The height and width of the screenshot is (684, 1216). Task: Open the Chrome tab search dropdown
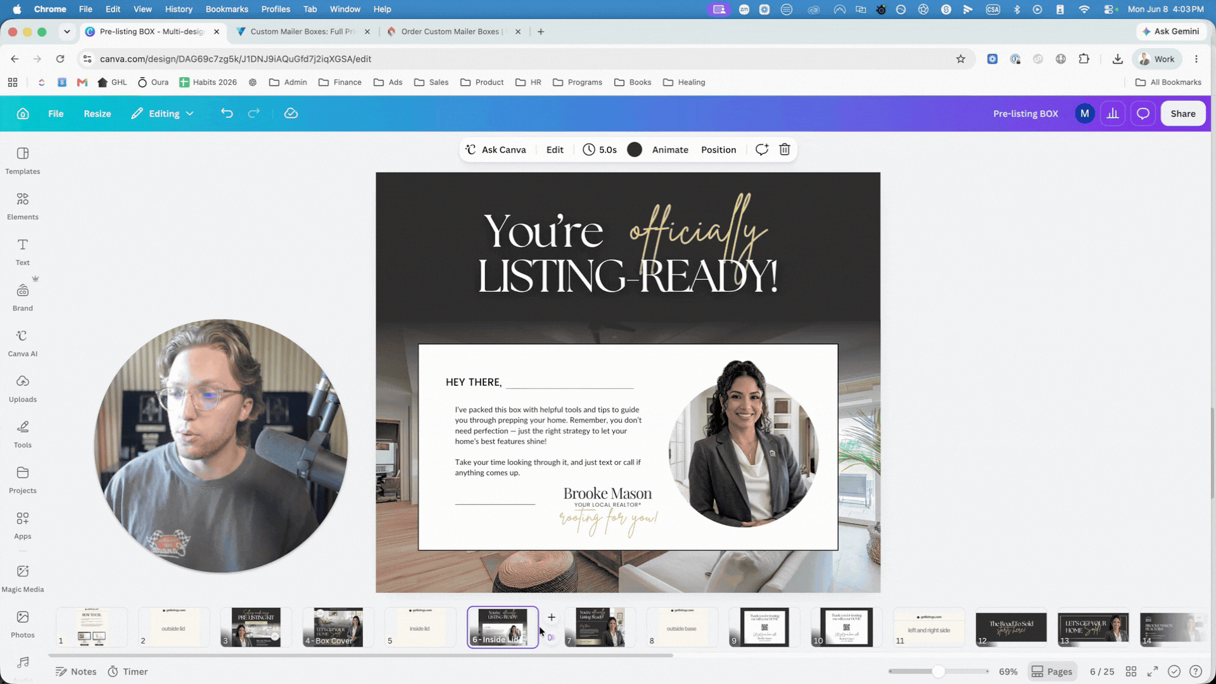click(66, 32)
